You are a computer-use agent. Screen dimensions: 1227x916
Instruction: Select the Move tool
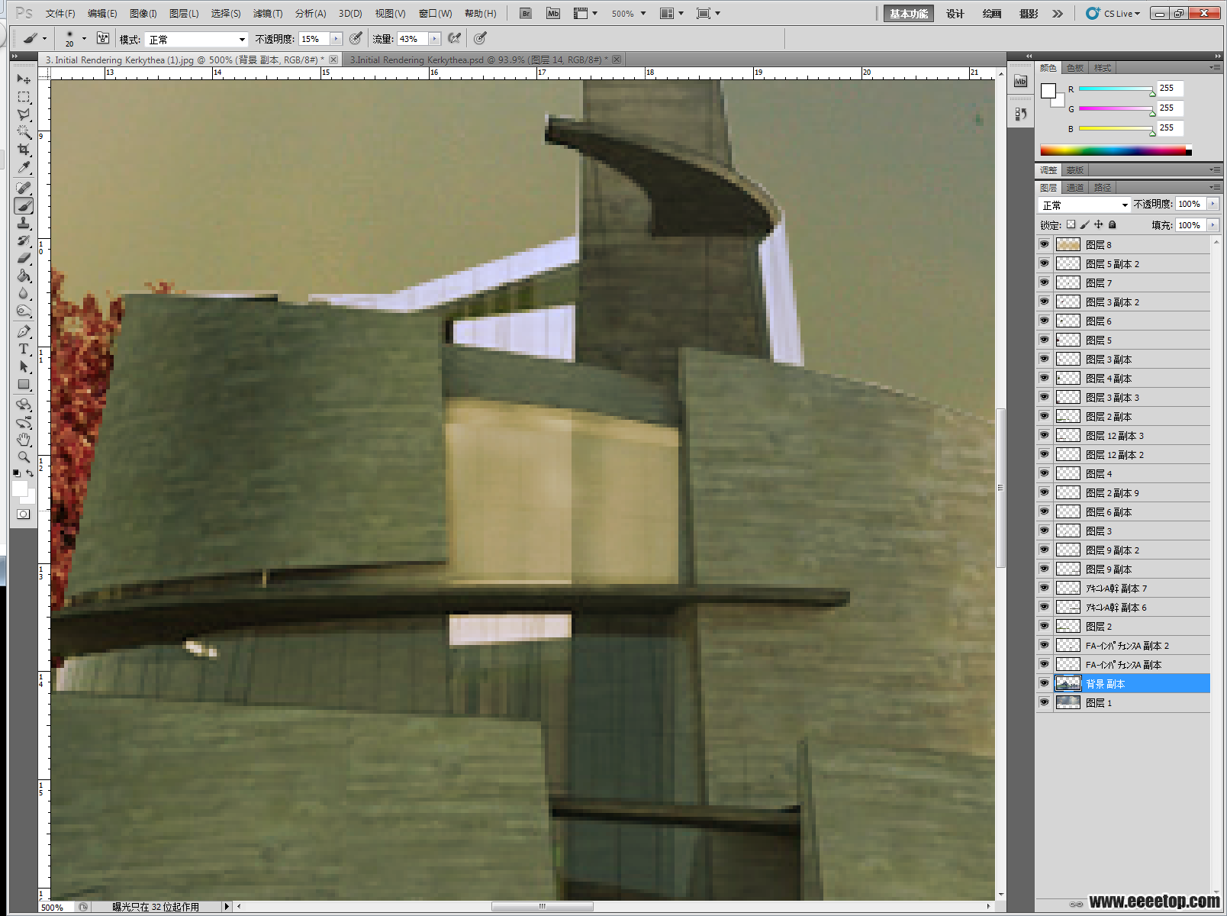(x=24, y=79)
